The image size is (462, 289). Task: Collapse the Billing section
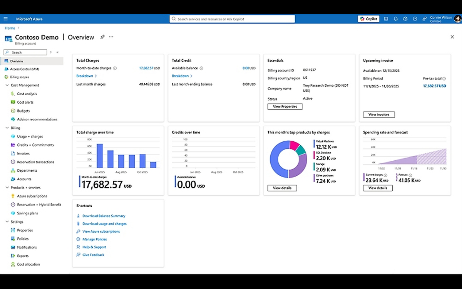pyautogui.click(x=7, y=128)
